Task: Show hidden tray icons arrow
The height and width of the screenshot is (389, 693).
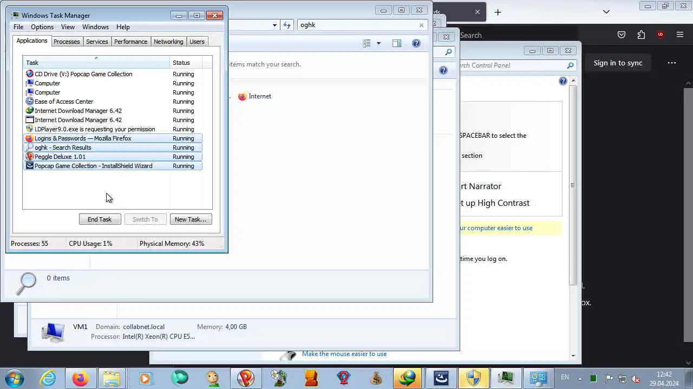Action: click(580, 378)
